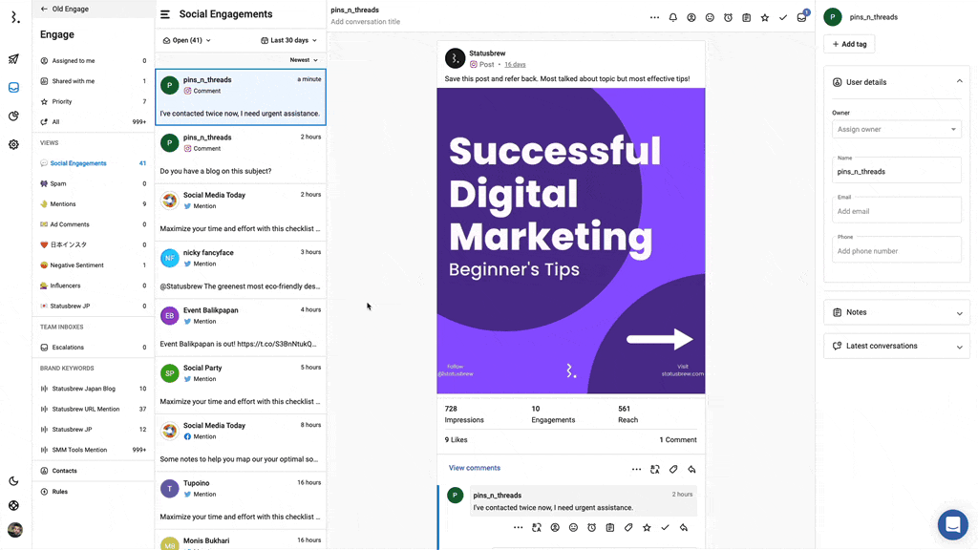The image size is (978, 550).
Task: Open the conversation header more options ellipsis
Action: click(654, 17)
